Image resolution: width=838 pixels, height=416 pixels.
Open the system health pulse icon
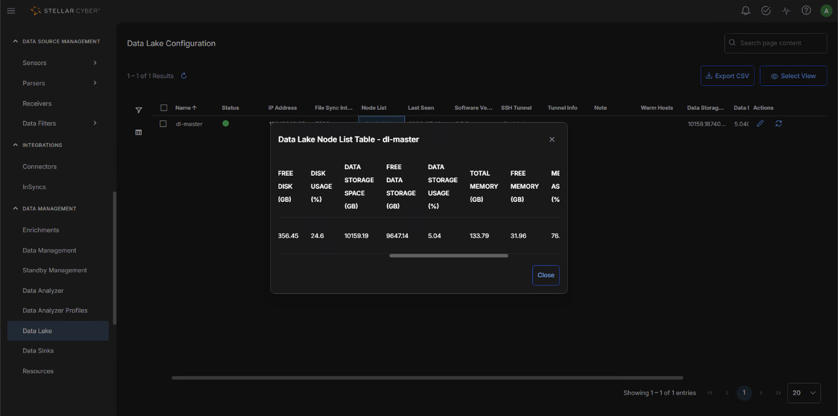(x=786, y=11)
